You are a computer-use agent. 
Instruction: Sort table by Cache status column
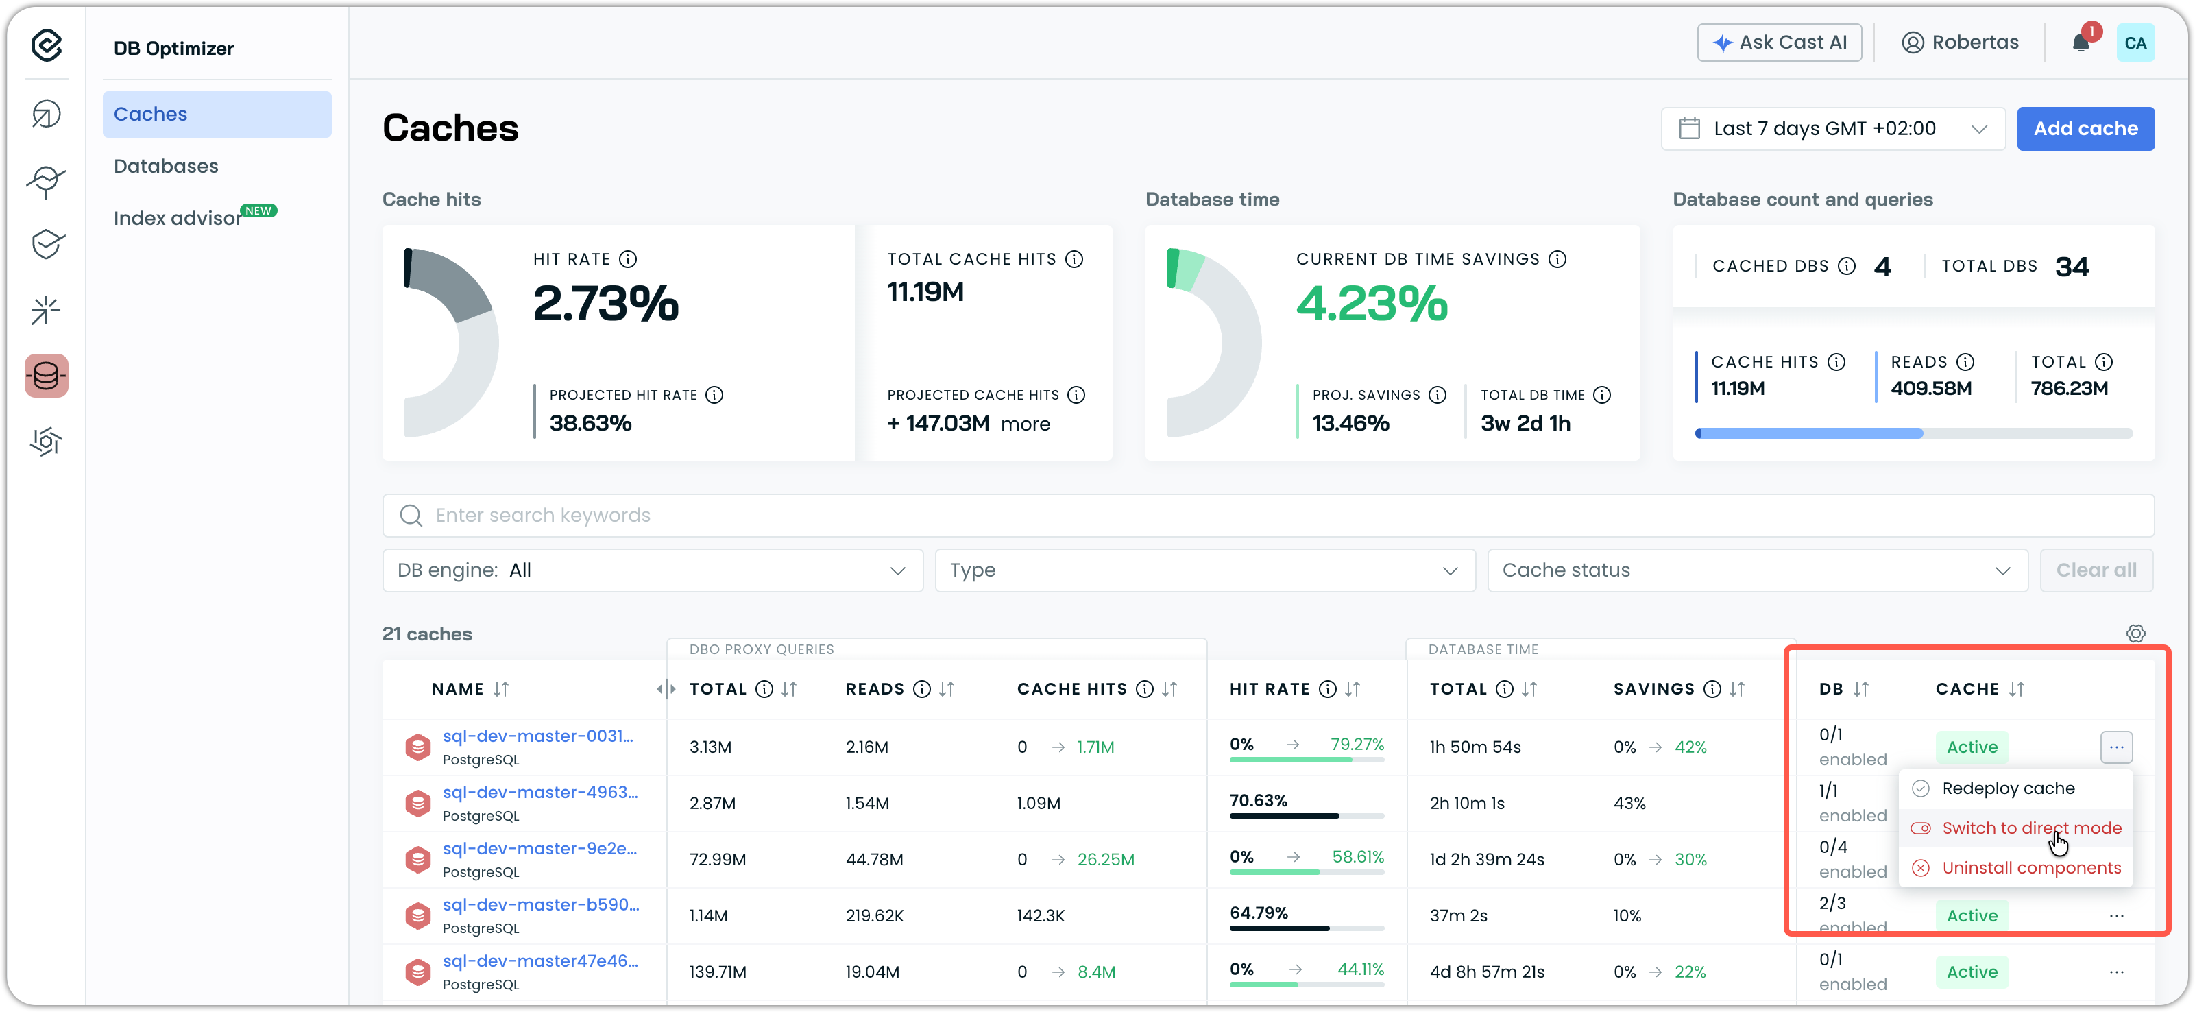pos(2016,689)
